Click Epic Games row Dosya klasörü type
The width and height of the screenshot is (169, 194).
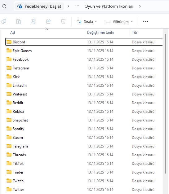click(x=143, y=51)
